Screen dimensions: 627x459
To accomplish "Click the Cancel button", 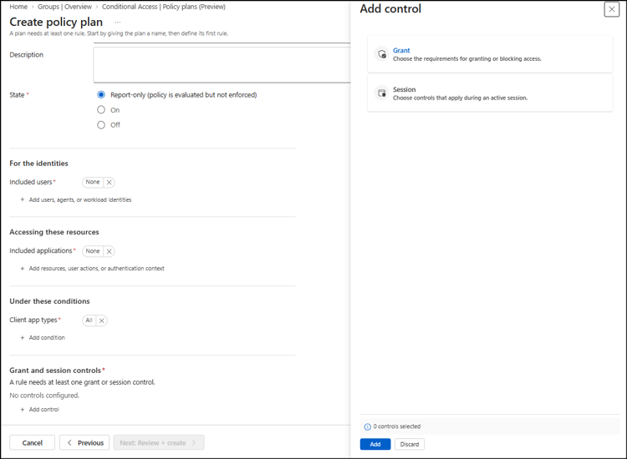I will pyautogui.click(x=32, y=442).
